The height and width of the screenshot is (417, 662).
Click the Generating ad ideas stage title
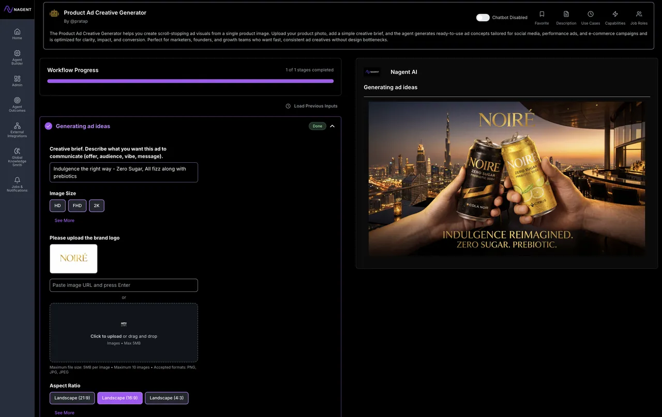pyautogui.click(x=83, y=126)
